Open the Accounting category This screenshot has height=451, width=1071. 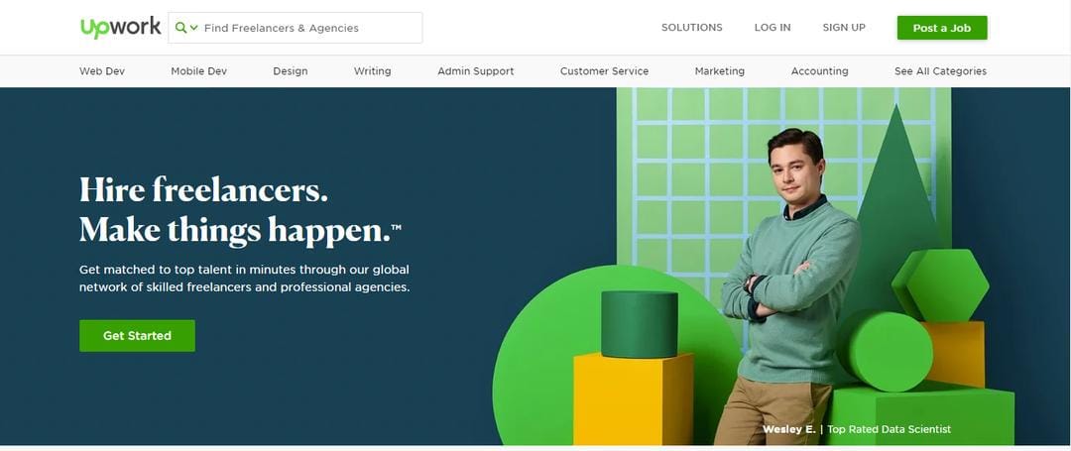click(819, 71)
